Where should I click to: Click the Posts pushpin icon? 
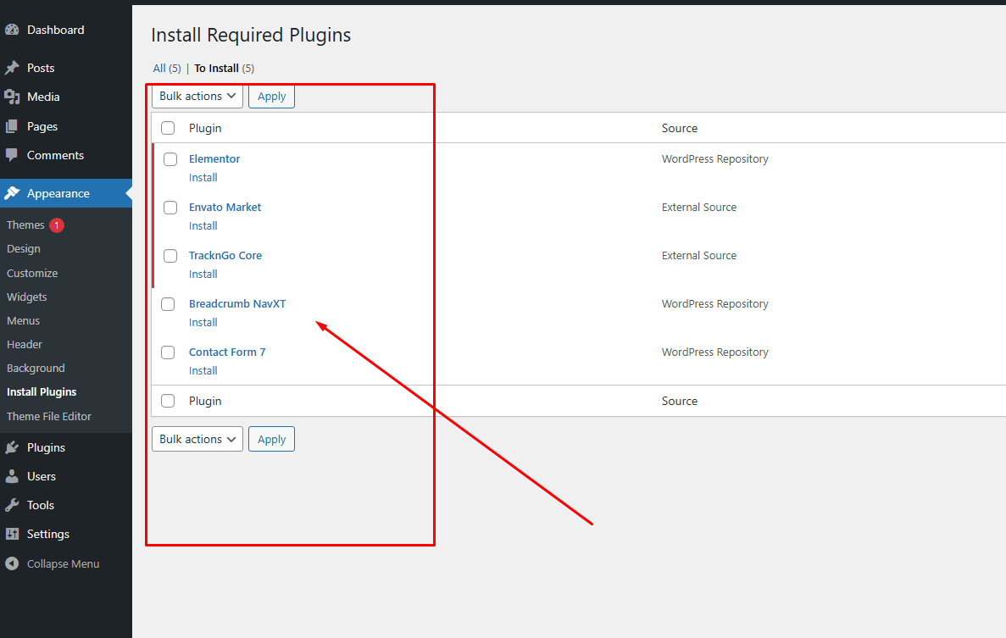[x=12, y=68]
